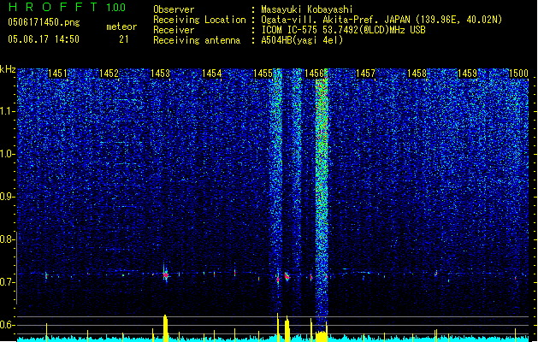Click the date stamp 05.06.17 14:50
This screenshot has width=538, height=342.
click(44, 39)
